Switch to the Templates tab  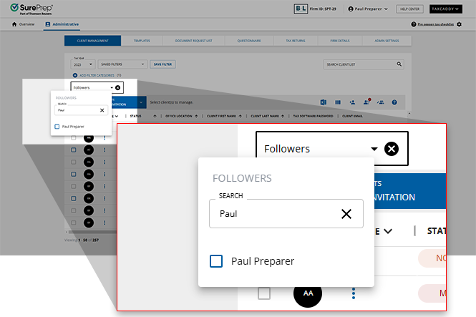point(142,41)
